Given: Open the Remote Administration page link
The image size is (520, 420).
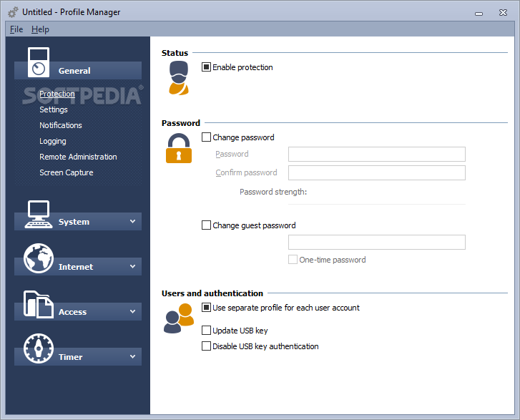Looking at the screenshot, I should click(78, 157).
